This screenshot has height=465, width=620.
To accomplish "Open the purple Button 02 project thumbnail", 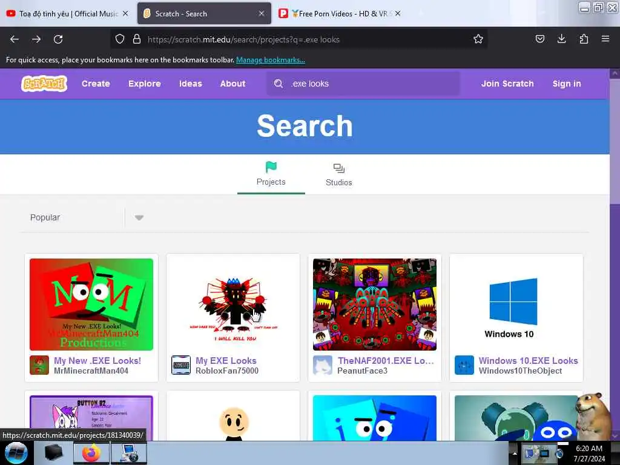I will click(91, 418).
